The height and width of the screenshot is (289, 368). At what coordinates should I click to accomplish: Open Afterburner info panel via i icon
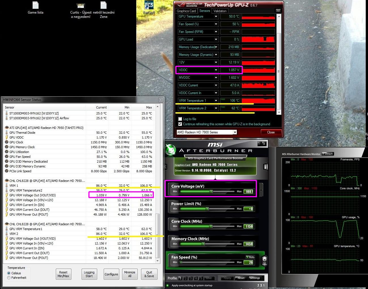coord(265,167)
